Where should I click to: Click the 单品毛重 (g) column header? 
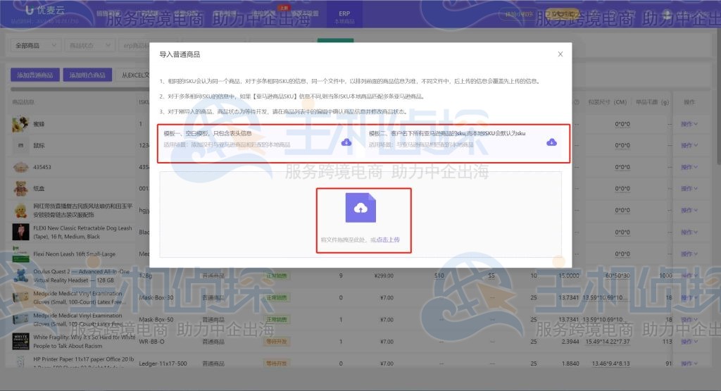click(652, 102)
